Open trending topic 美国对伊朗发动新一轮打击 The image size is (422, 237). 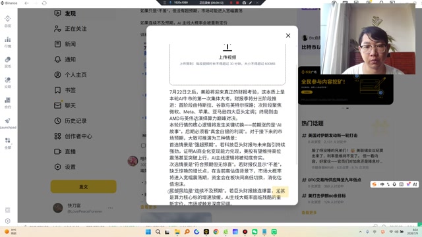[x=332, y=136]
